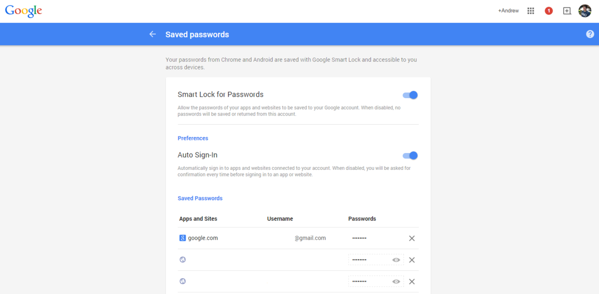Image resolution: width=599 pixels, height=294 pixels.
Task: Delete the third saved password entry
Action: [412, 282]
